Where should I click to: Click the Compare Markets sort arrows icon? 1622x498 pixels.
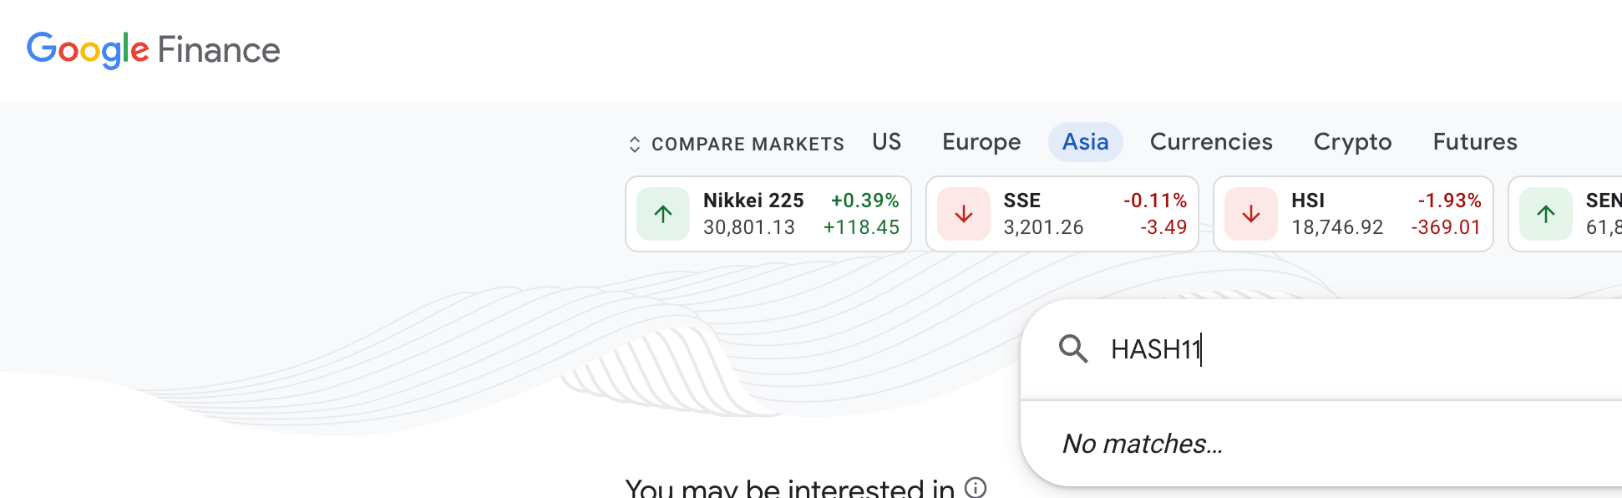coord(634,143)
